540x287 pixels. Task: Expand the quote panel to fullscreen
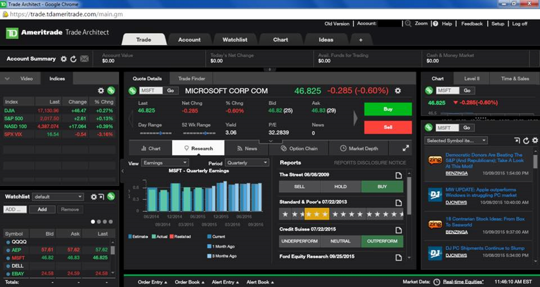tap(406, 148)
